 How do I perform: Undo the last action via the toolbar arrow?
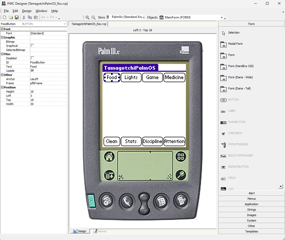click(43, 17)
